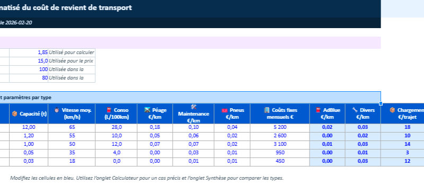Select the Coûts fixes cell 450

pyautogui.click(x=280, y=161)
